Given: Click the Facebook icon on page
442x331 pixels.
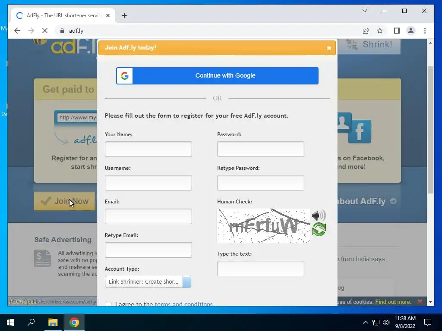Looking at the screenshot, I should coord(360,132).
